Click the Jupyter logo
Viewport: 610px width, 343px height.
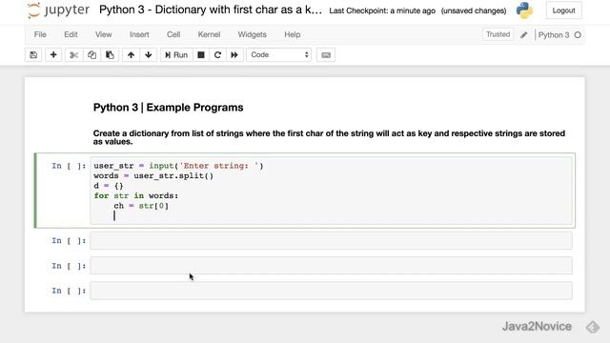point(58,10)
